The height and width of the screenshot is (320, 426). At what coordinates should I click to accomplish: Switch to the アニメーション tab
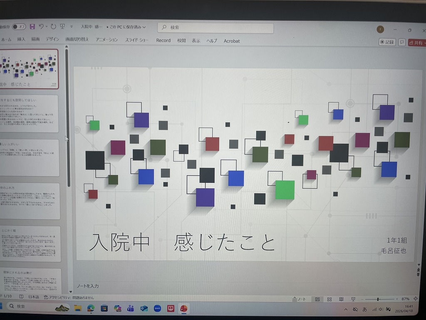tap(107, 40)
